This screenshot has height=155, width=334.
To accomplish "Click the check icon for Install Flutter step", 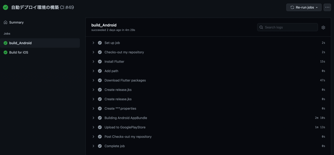I will (x=100, y=62).
